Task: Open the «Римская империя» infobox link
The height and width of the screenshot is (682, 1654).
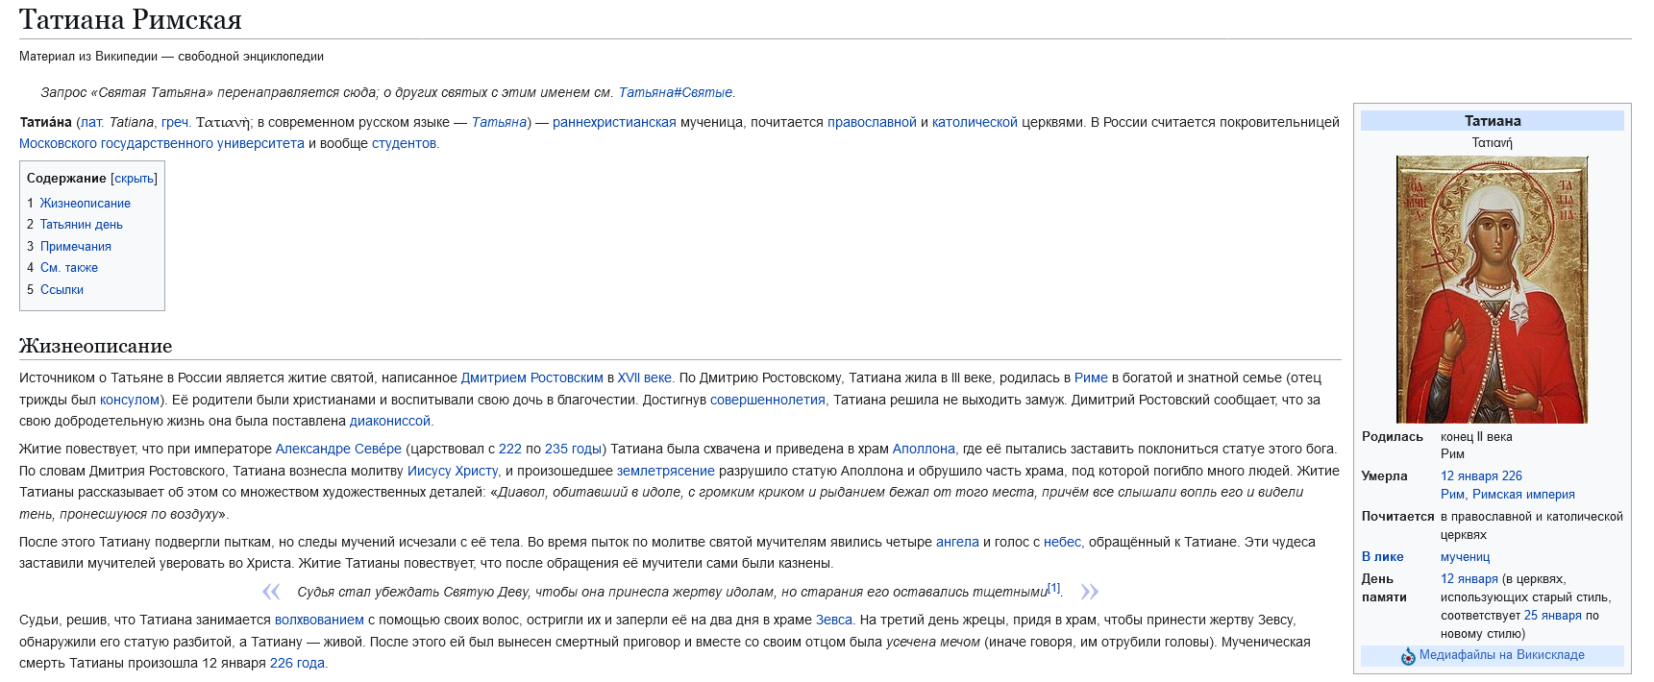Action: (1523, 495)
